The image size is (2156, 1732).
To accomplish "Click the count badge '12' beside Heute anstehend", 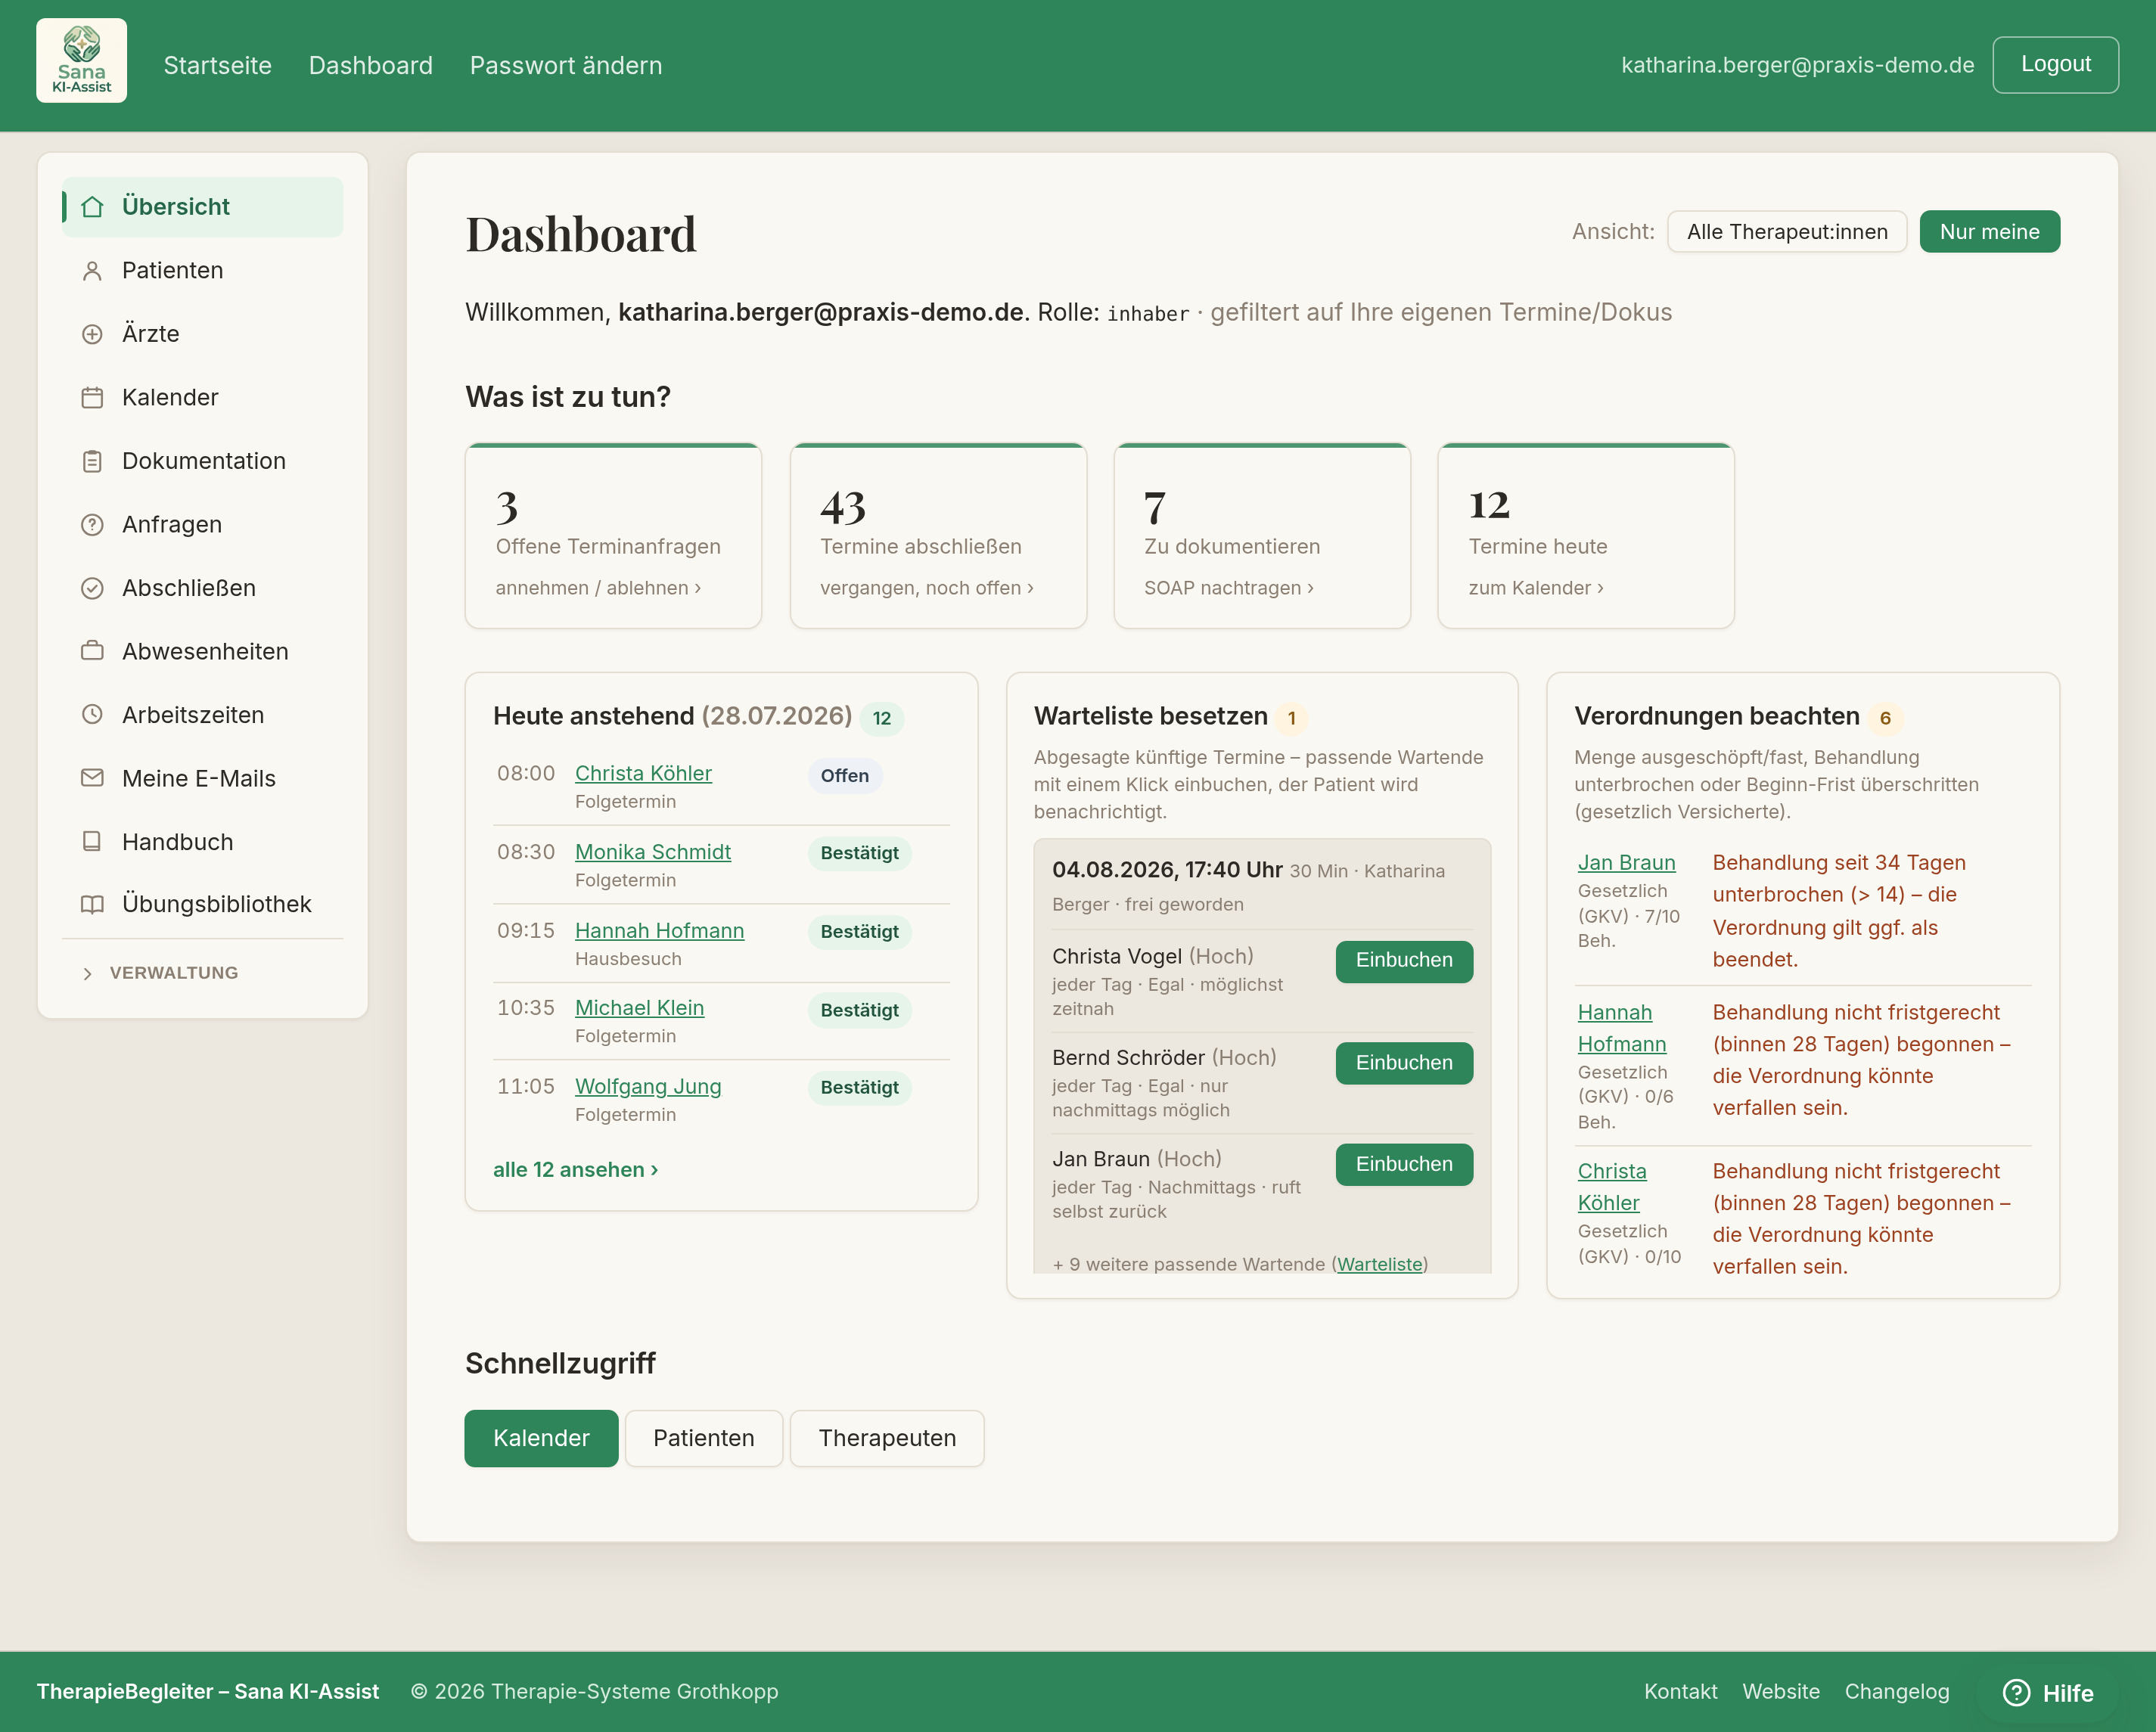I will pos(881,718).
